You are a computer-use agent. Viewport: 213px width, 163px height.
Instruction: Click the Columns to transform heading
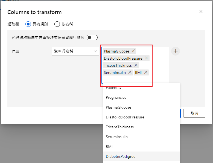pos(34,12)
